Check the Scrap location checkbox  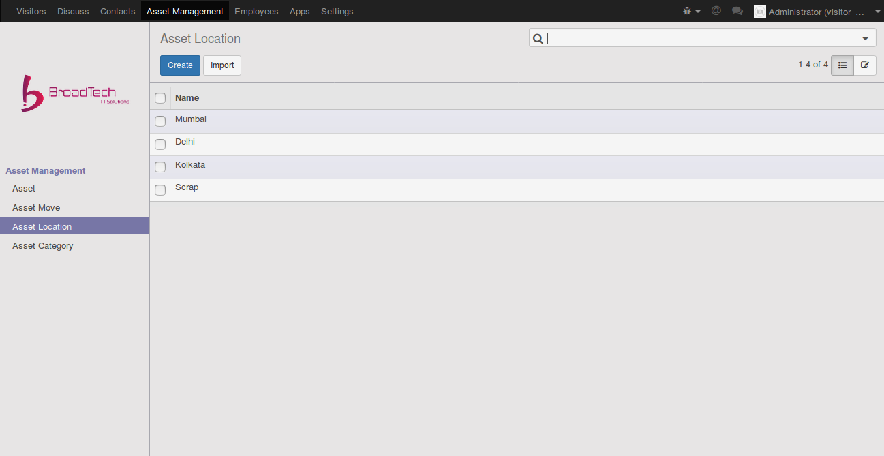coord(160,190)
